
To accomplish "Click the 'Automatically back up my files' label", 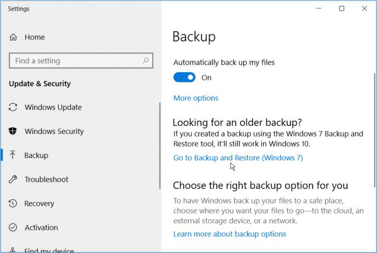I will [x=224, y=62].
